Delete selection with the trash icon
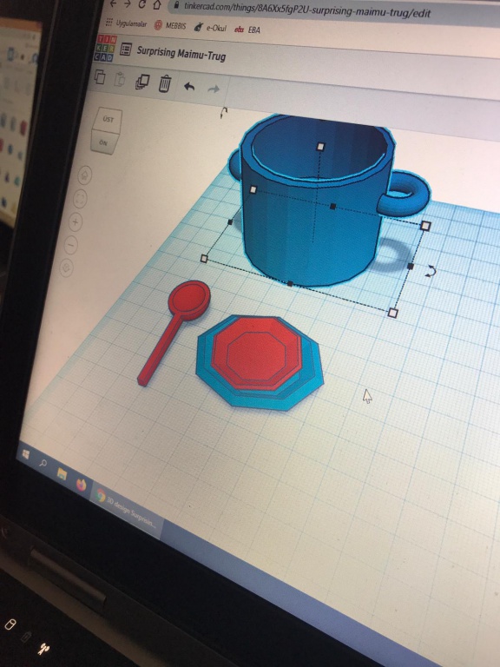 point(165,83)
